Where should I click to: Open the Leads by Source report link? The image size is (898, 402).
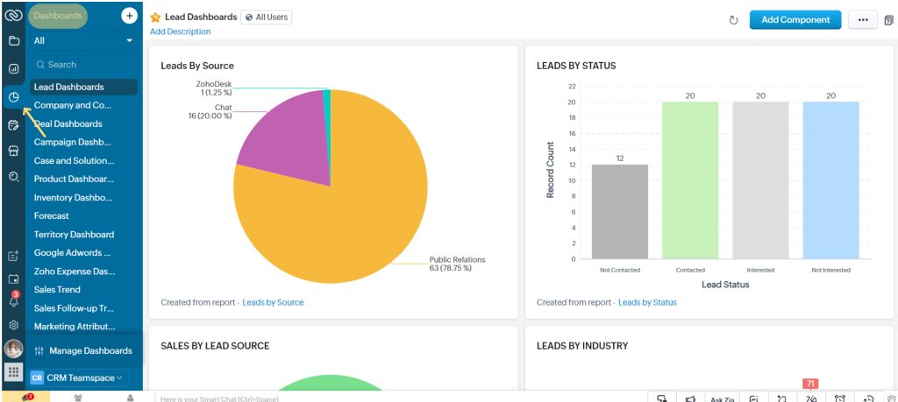[274, 302]
